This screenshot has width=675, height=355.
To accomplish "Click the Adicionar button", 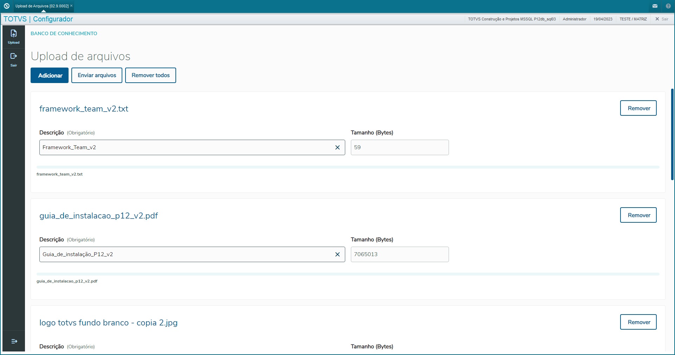I will [x=50, y=75].
